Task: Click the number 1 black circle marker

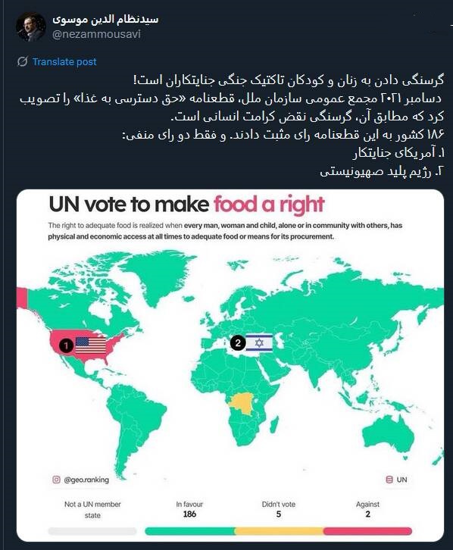Action: (66, 345)
